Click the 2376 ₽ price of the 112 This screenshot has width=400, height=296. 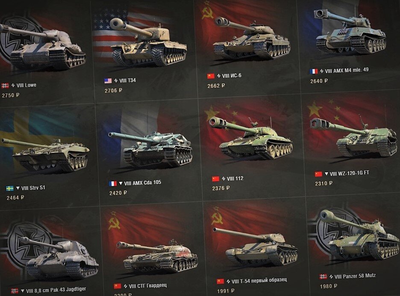click(221, 188)
